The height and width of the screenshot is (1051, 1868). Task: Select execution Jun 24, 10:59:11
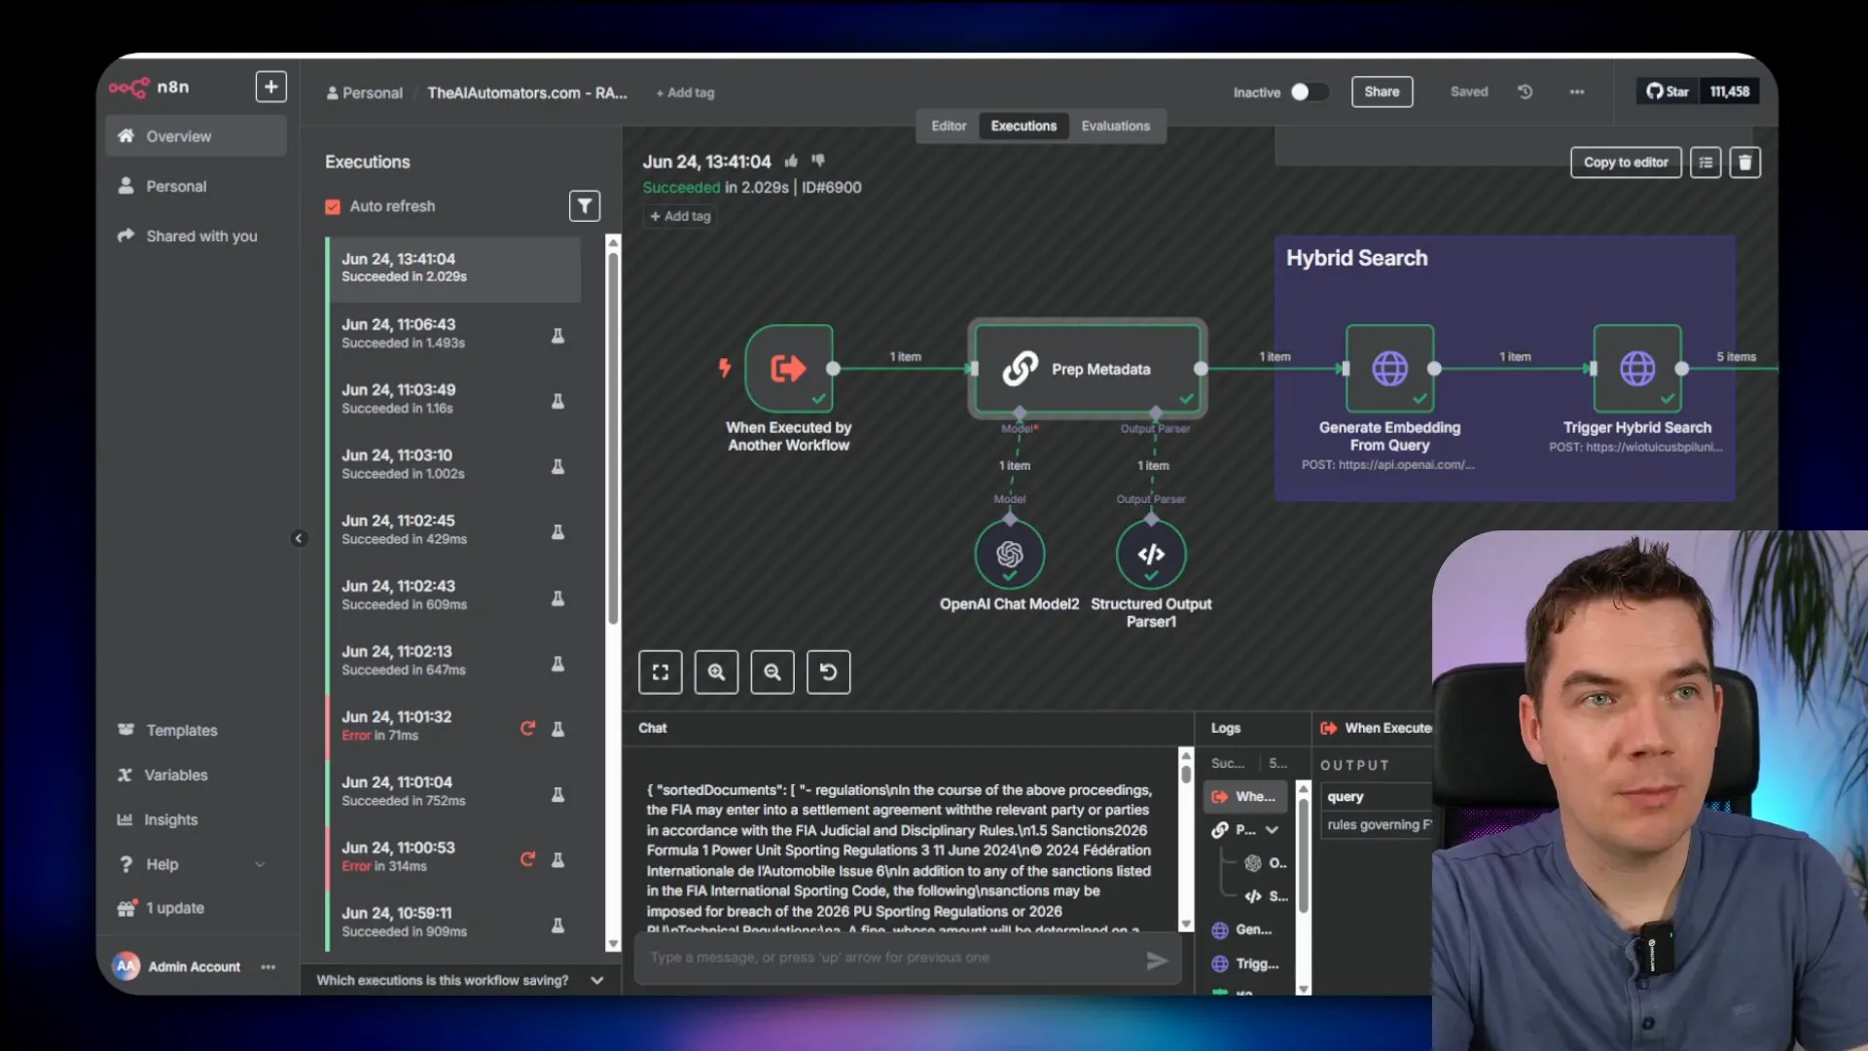point(453,922)
